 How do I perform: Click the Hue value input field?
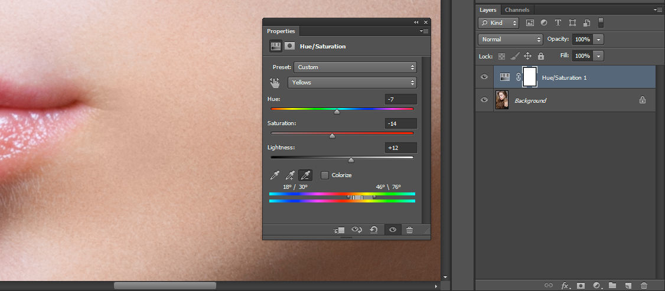[400, 99]
